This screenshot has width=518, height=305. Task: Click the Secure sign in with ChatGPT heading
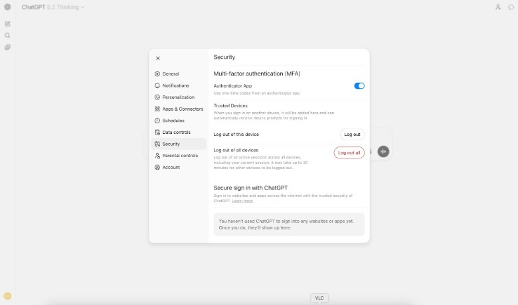250,188
